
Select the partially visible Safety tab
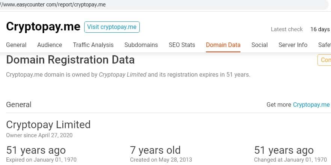[x=324, y=45]
